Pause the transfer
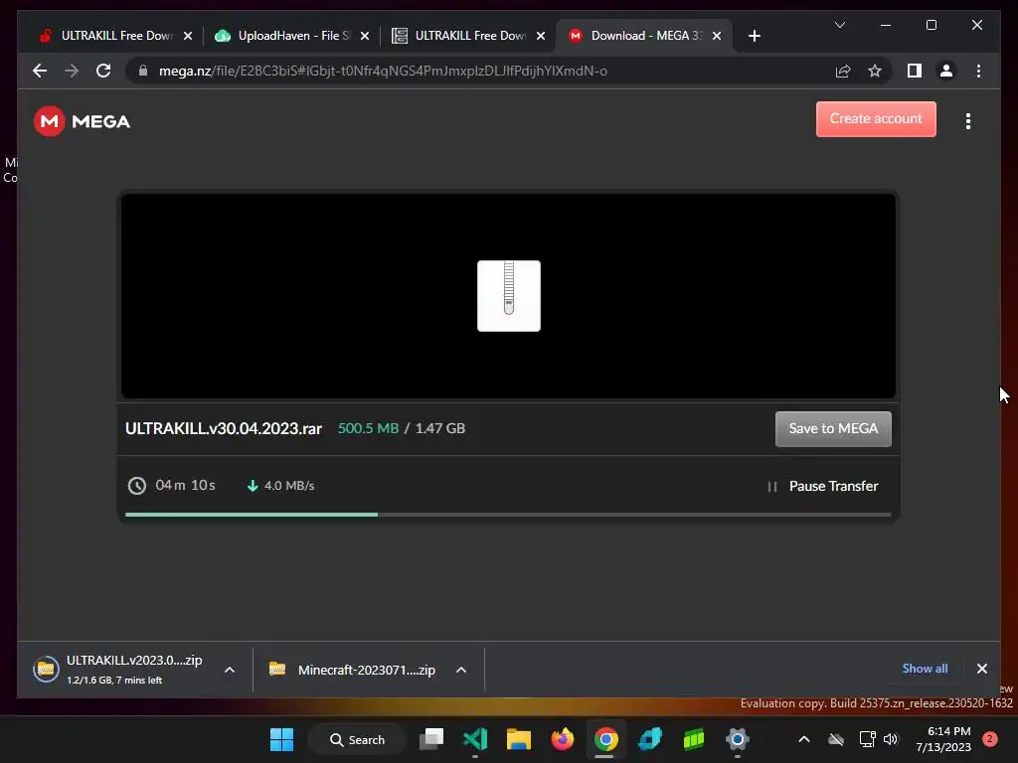Screen dimensions: 1018x763 point(822,486)
